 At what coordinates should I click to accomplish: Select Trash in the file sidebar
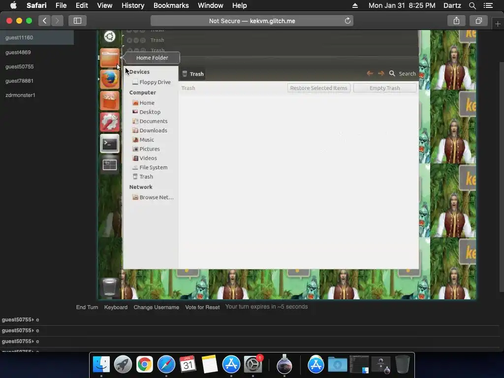[143, 177]
